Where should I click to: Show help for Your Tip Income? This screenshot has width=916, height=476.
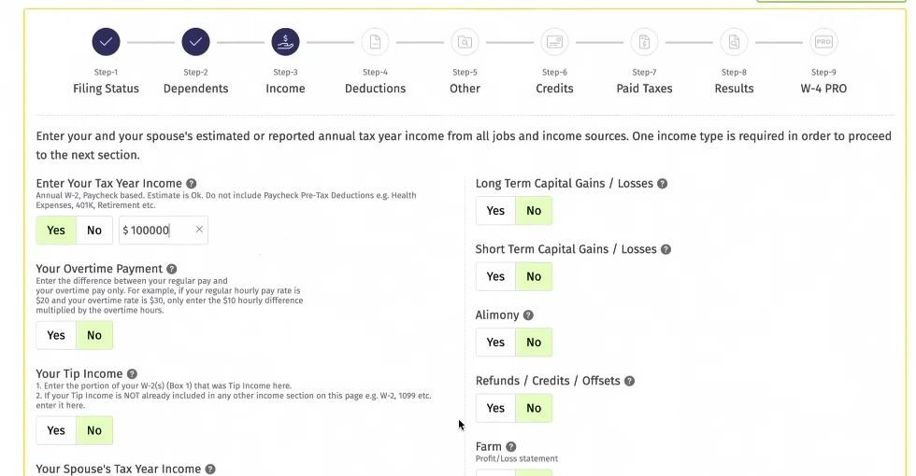point(132,374)
